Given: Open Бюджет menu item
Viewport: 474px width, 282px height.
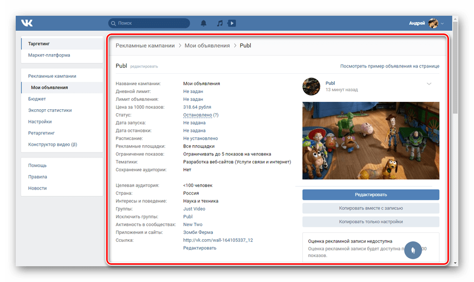Looking at the screenshot, I should pos(62,98).
